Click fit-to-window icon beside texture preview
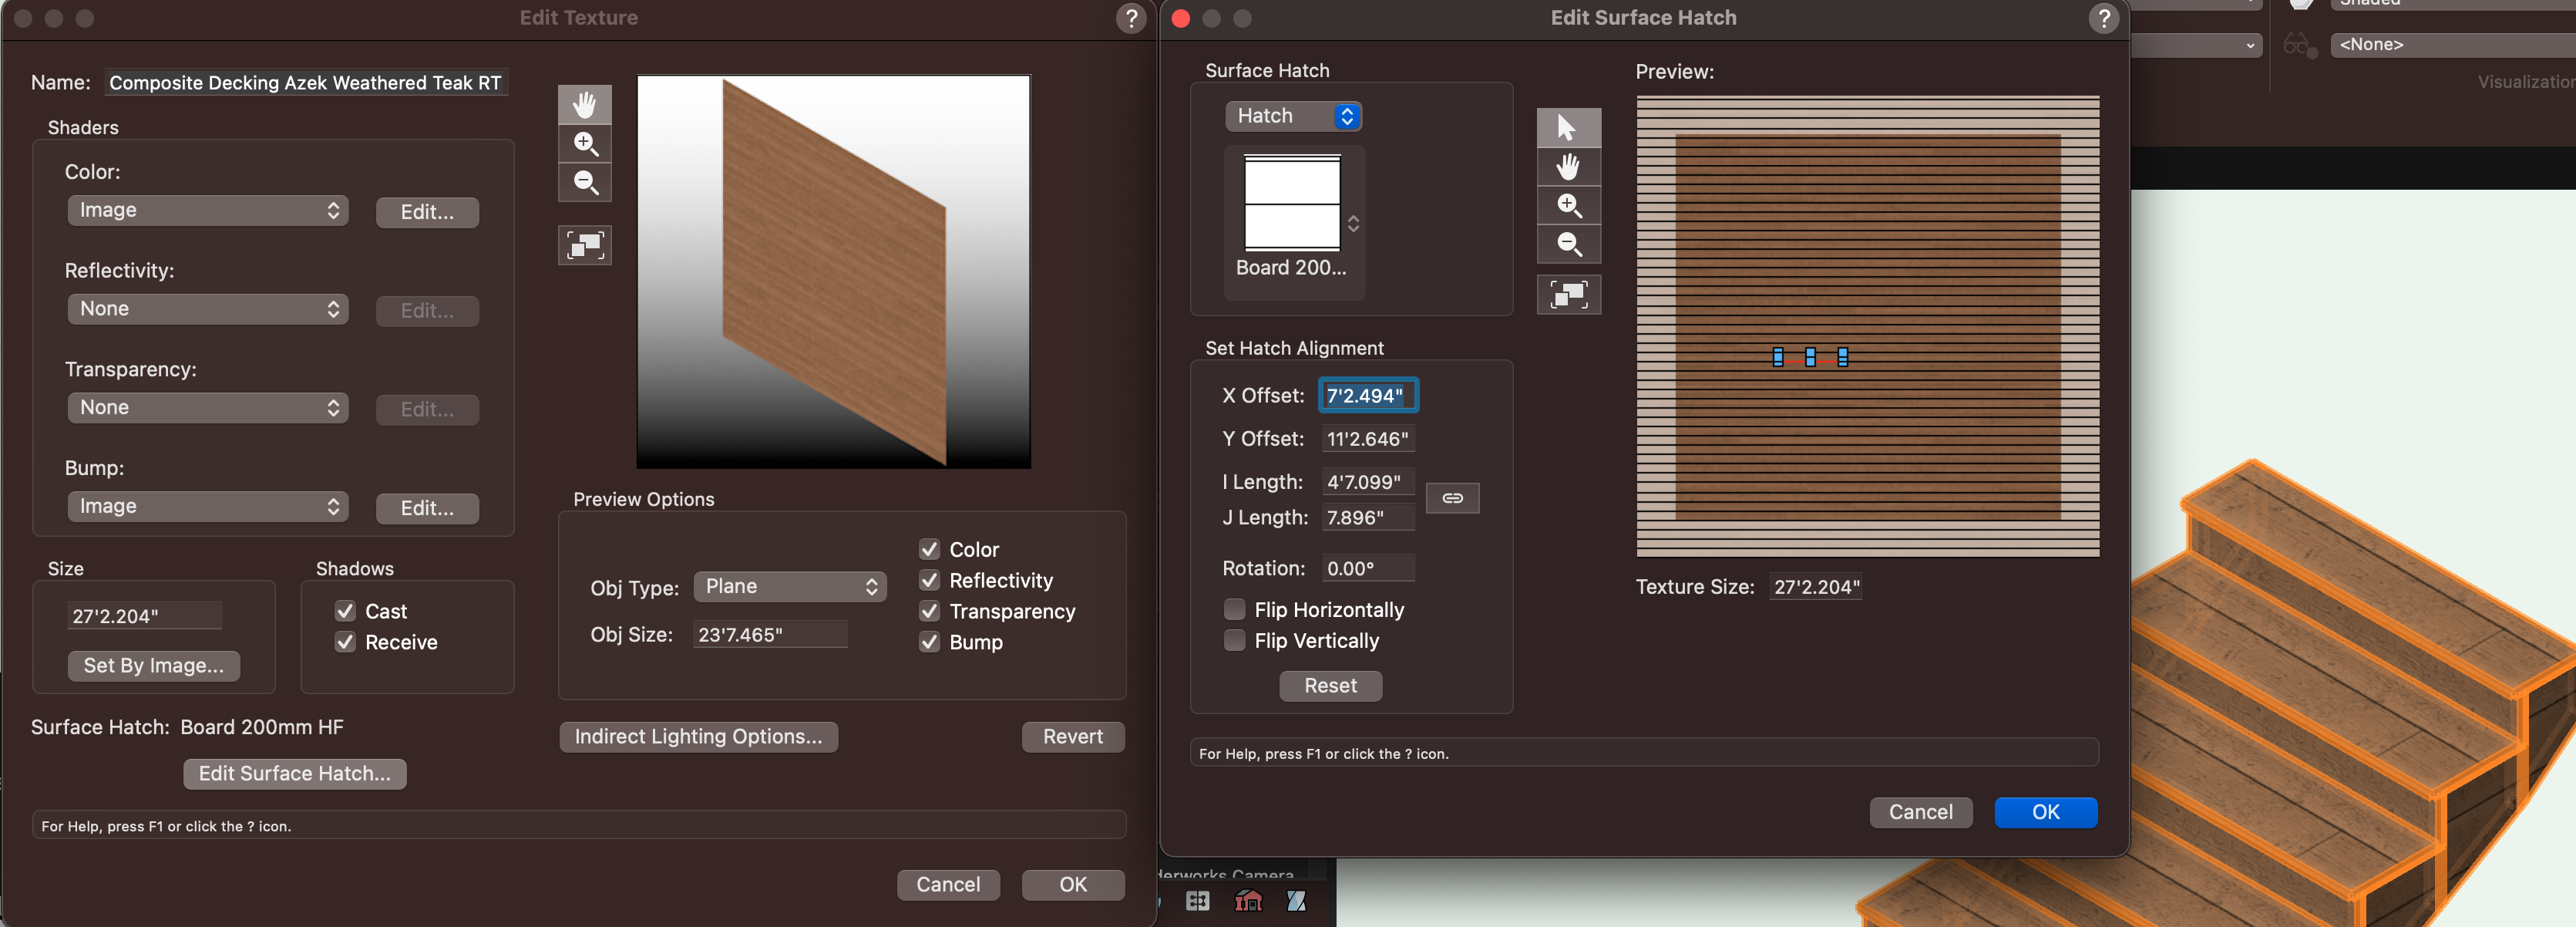Image resolution: width=2576 pixels, height=927 pixels. click(584, 244)
